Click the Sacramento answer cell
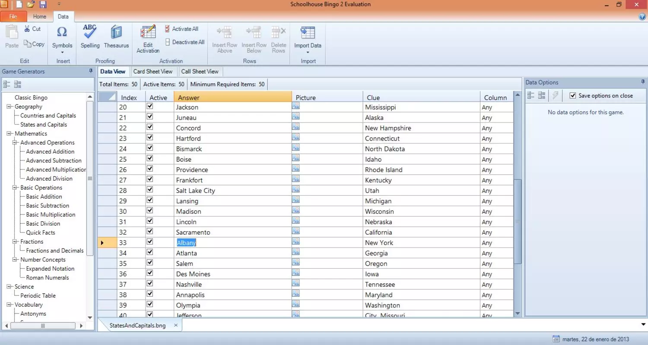The height and width of the screenshot is (345, 648). click(x=233, y=232)
